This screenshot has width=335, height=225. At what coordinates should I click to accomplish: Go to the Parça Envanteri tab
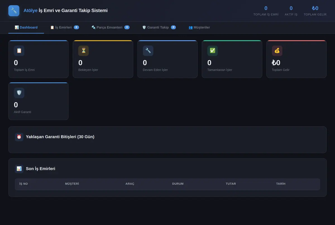pyautogui.click(x=111, y=27)
